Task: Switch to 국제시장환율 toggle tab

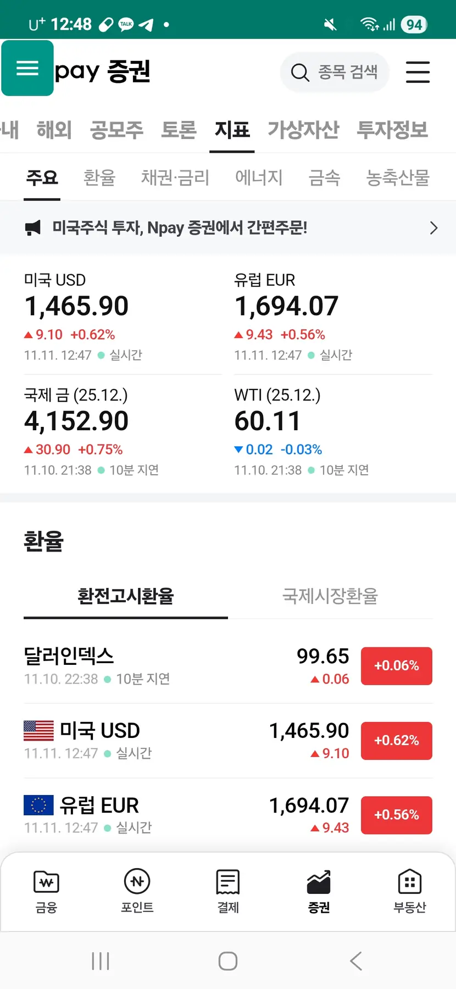Action: 330,596
